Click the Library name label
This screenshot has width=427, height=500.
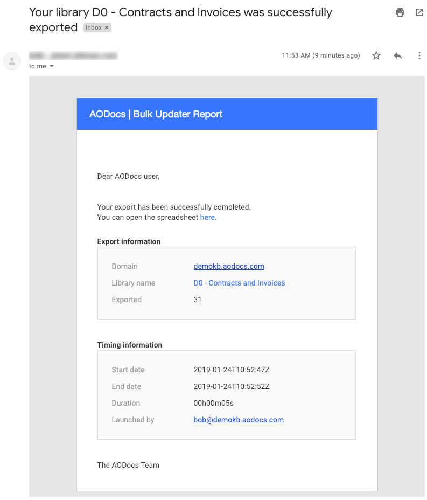click(x=133, y=283)
